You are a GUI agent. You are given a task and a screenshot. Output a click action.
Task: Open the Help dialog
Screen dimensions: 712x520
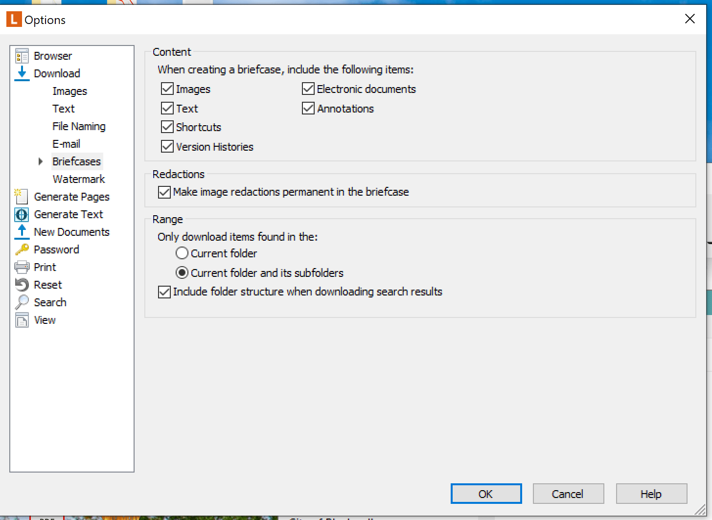(x=651, y=494)
